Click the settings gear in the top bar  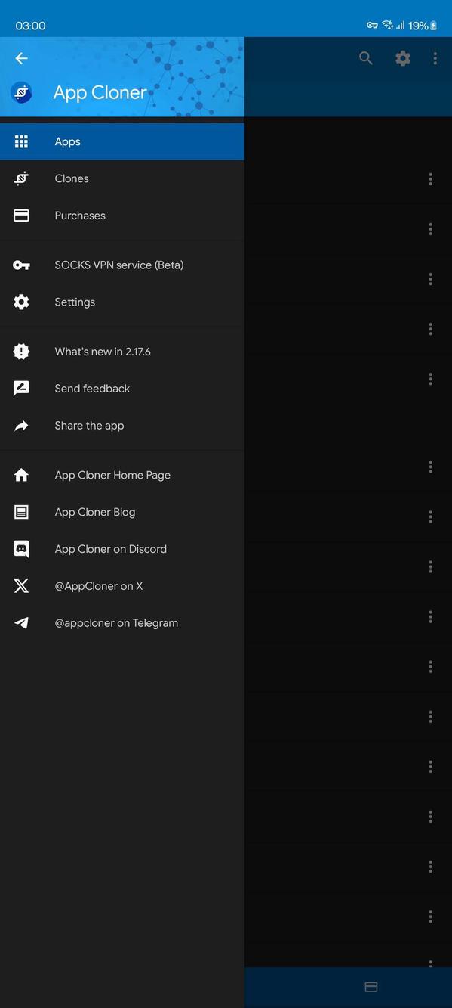pos(402,58)
